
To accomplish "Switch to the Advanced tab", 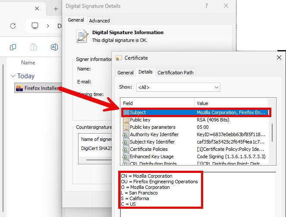I will 99,21.
